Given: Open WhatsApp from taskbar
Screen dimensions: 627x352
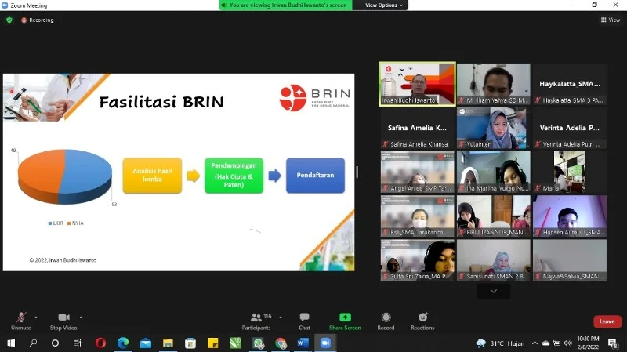Looking at the screenshot, I should point(259,343).
